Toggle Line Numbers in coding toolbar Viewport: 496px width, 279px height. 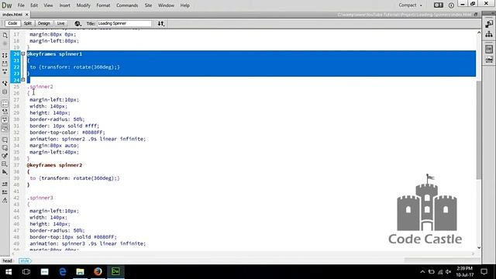coord(5,103)
